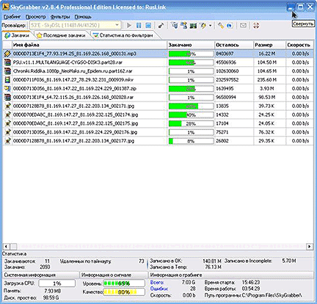The width and height of the screenshot is (317, 304).
Task: Click the left horizontal scrollbar arrow
Action: (x=7, y=246)
